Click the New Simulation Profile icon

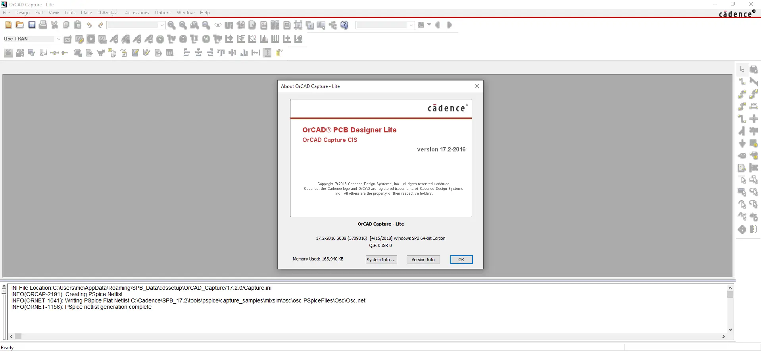pyautogui.click(x=68, y=39)
